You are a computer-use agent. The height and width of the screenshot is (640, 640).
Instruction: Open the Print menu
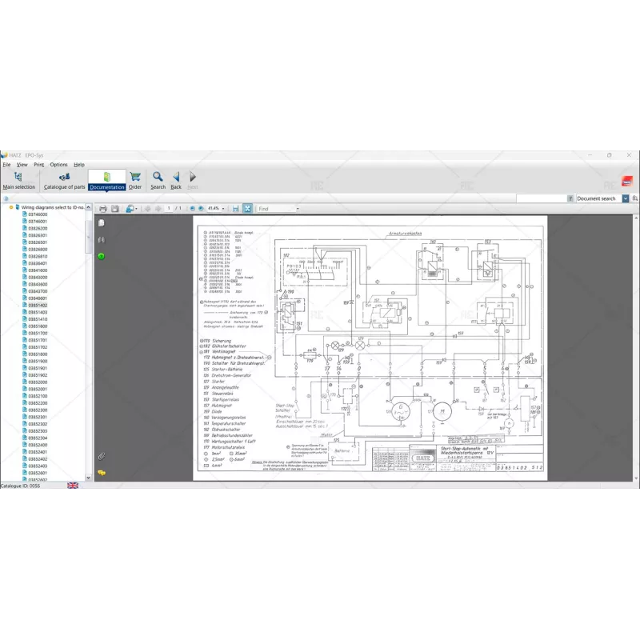pos(38,164)
